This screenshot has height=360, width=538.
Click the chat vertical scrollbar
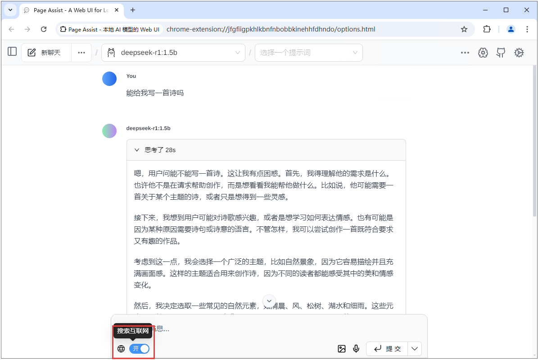(x=534, y=140)
